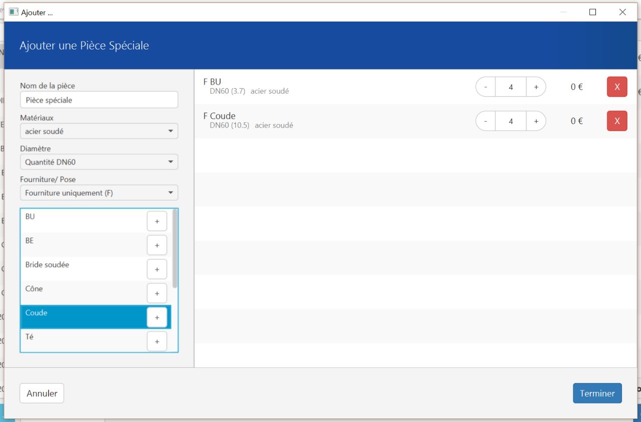
Task: Open the Matériaux dropdown
Action: [x=99, y=131]
